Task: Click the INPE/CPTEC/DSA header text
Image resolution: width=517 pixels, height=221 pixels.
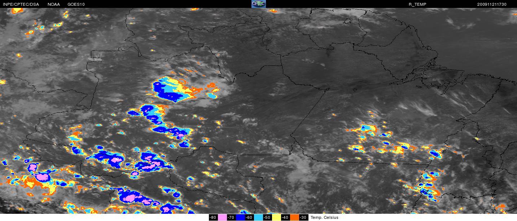Action: click(x=21, y=4)
